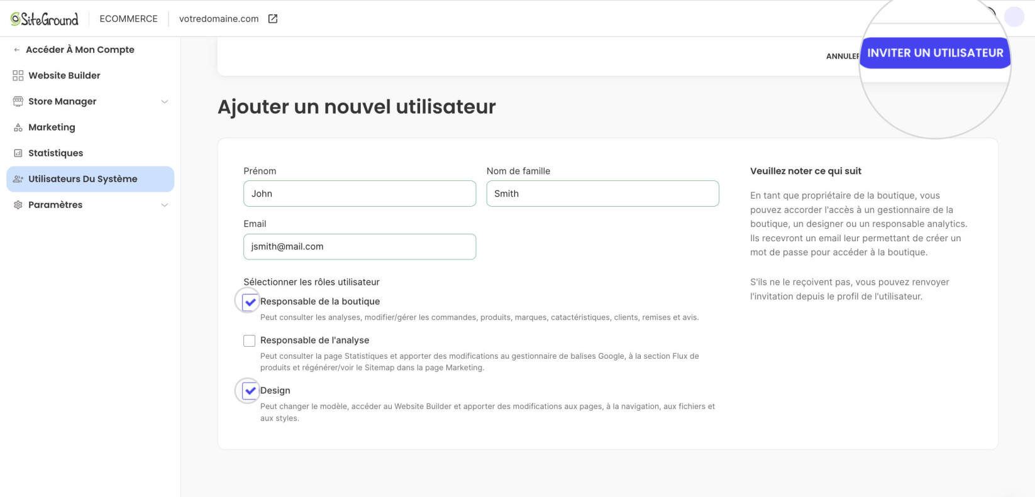The width and height of the screenshot is (1035, 497).
Task: Click the Marketing shapes icon
Action: (18, 128)
